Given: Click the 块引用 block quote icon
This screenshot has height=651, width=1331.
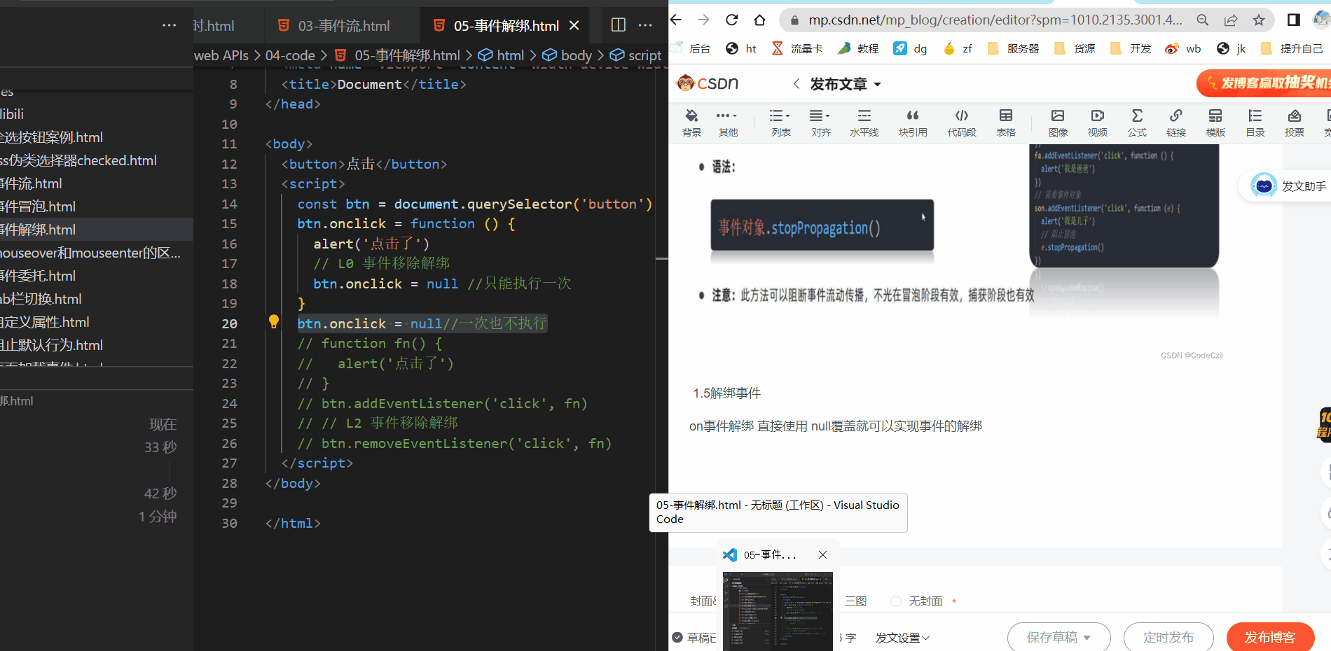Looking at the screenshot, I should 913,123.
